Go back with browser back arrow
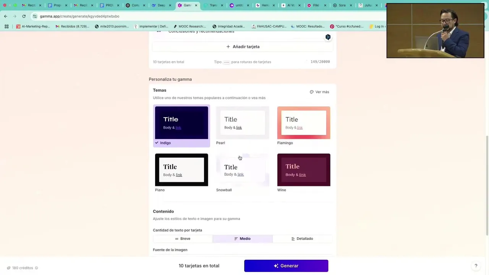 coord(5,16)
